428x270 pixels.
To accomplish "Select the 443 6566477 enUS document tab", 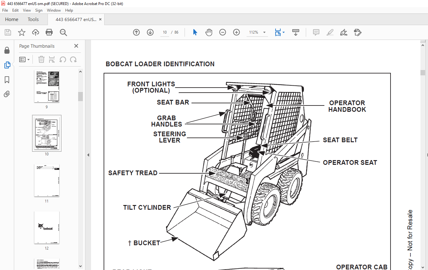I will [x=76, y=19].
